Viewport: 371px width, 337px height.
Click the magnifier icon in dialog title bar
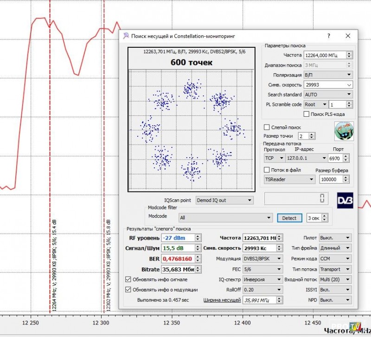pyautogui.click(x=126, y=35)
